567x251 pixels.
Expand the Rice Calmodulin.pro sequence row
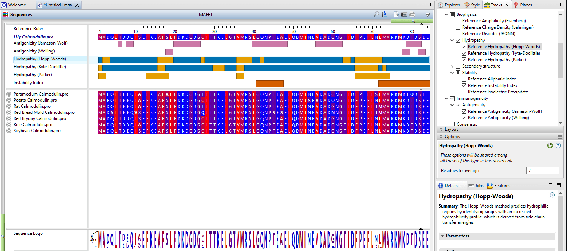click(x=9, y=125)
